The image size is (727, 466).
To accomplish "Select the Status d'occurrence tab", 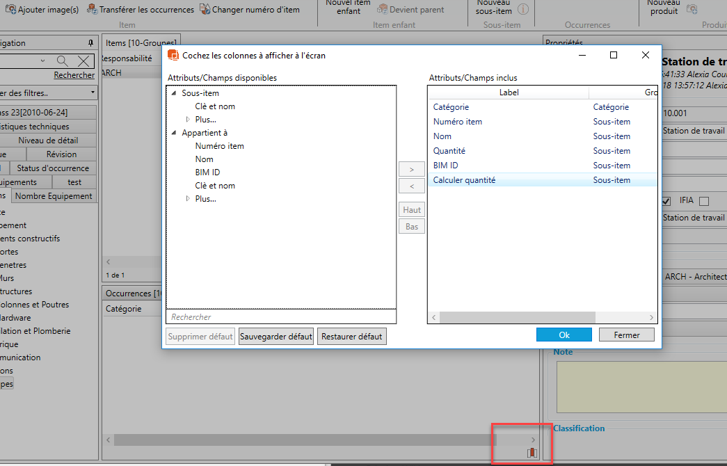I will (x=53, y=168).
